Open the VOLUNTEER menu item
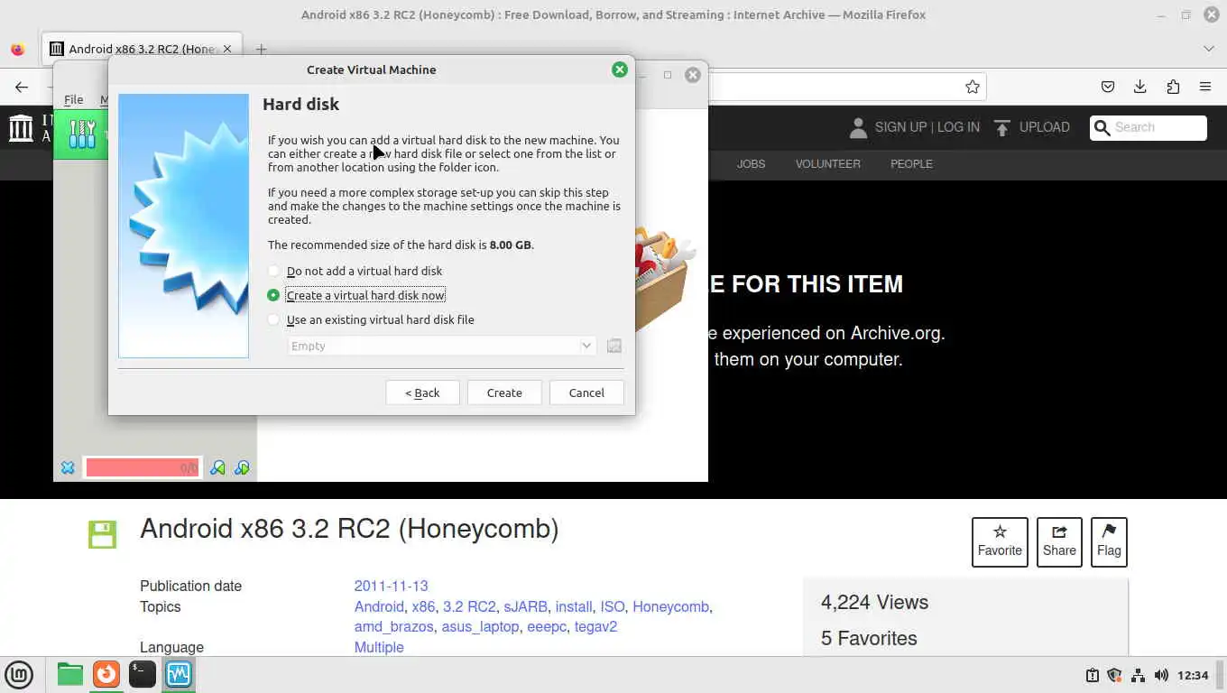 (x=827, y=164)
